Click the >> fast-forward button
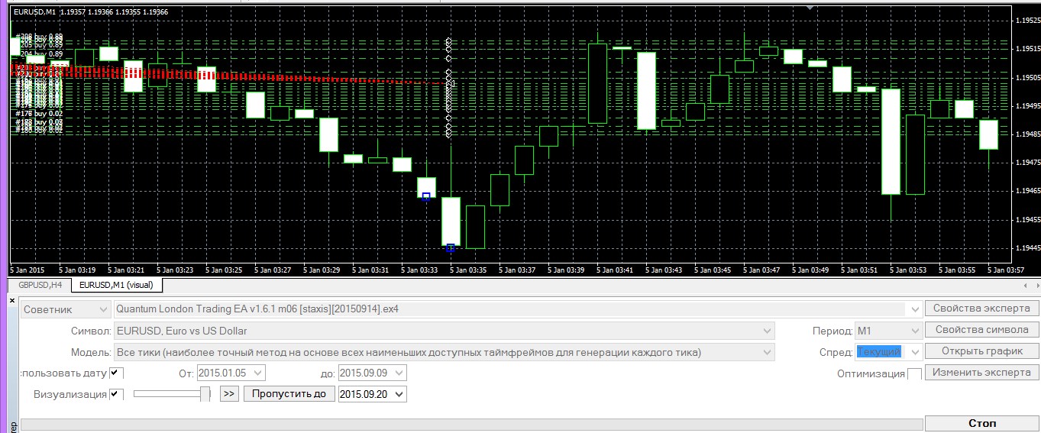 tap(229, 394)
